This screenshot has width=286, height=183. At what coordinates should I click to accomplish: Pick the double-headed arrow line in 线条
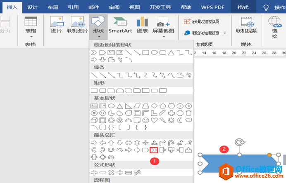point(111,75)
